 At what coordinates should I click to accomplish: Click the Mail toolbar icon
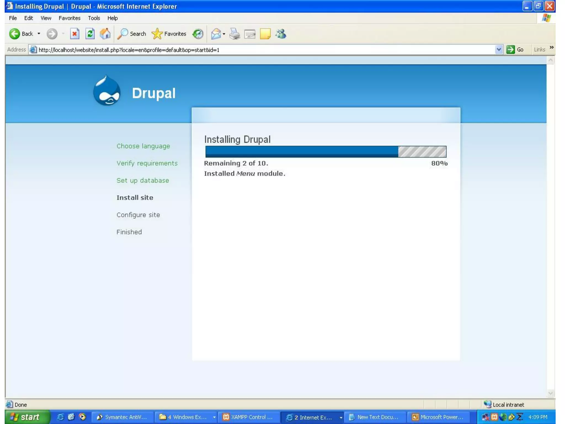216,34
